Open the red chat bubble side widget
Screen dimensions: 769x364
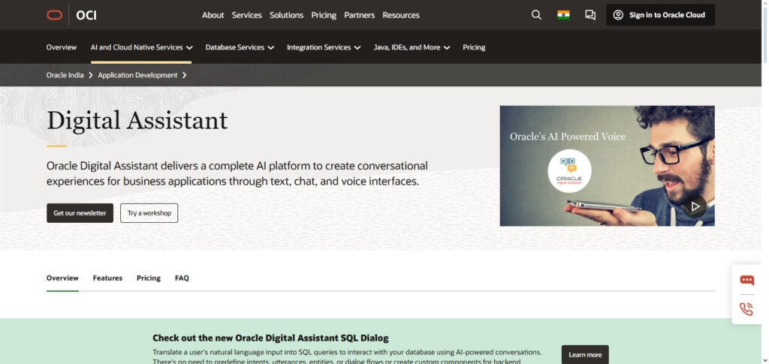(747, 280)
